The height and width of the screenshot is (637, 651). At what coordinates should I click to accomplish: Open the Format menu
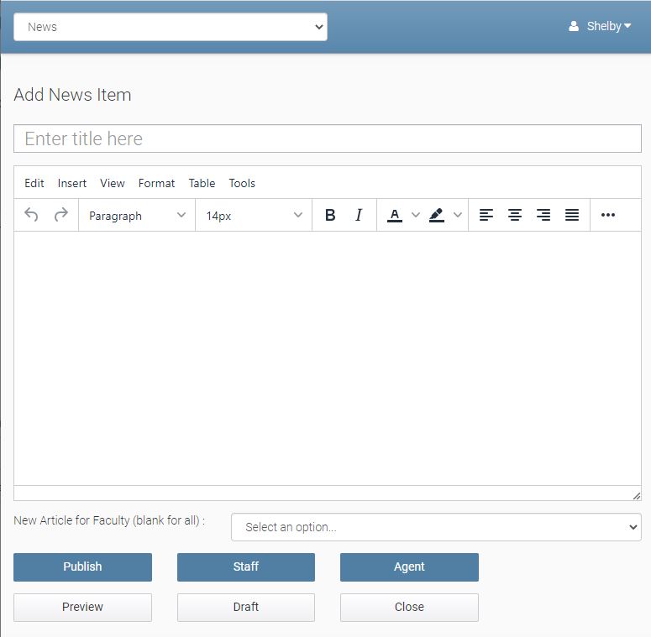tap(156, 183)
